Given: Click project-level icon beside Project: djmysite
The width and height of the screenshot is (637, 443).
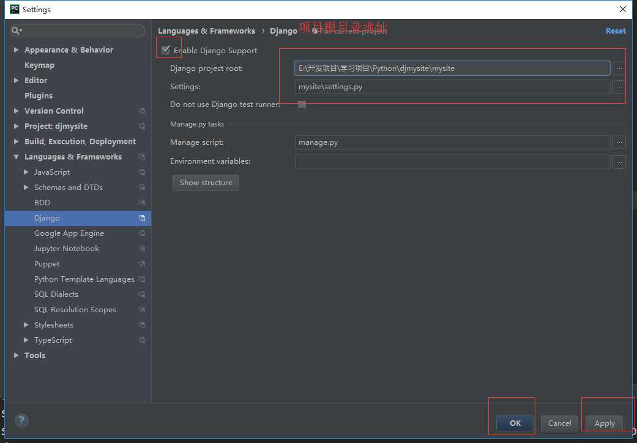Looking at the screenshot, I should [x=142, y=126].
